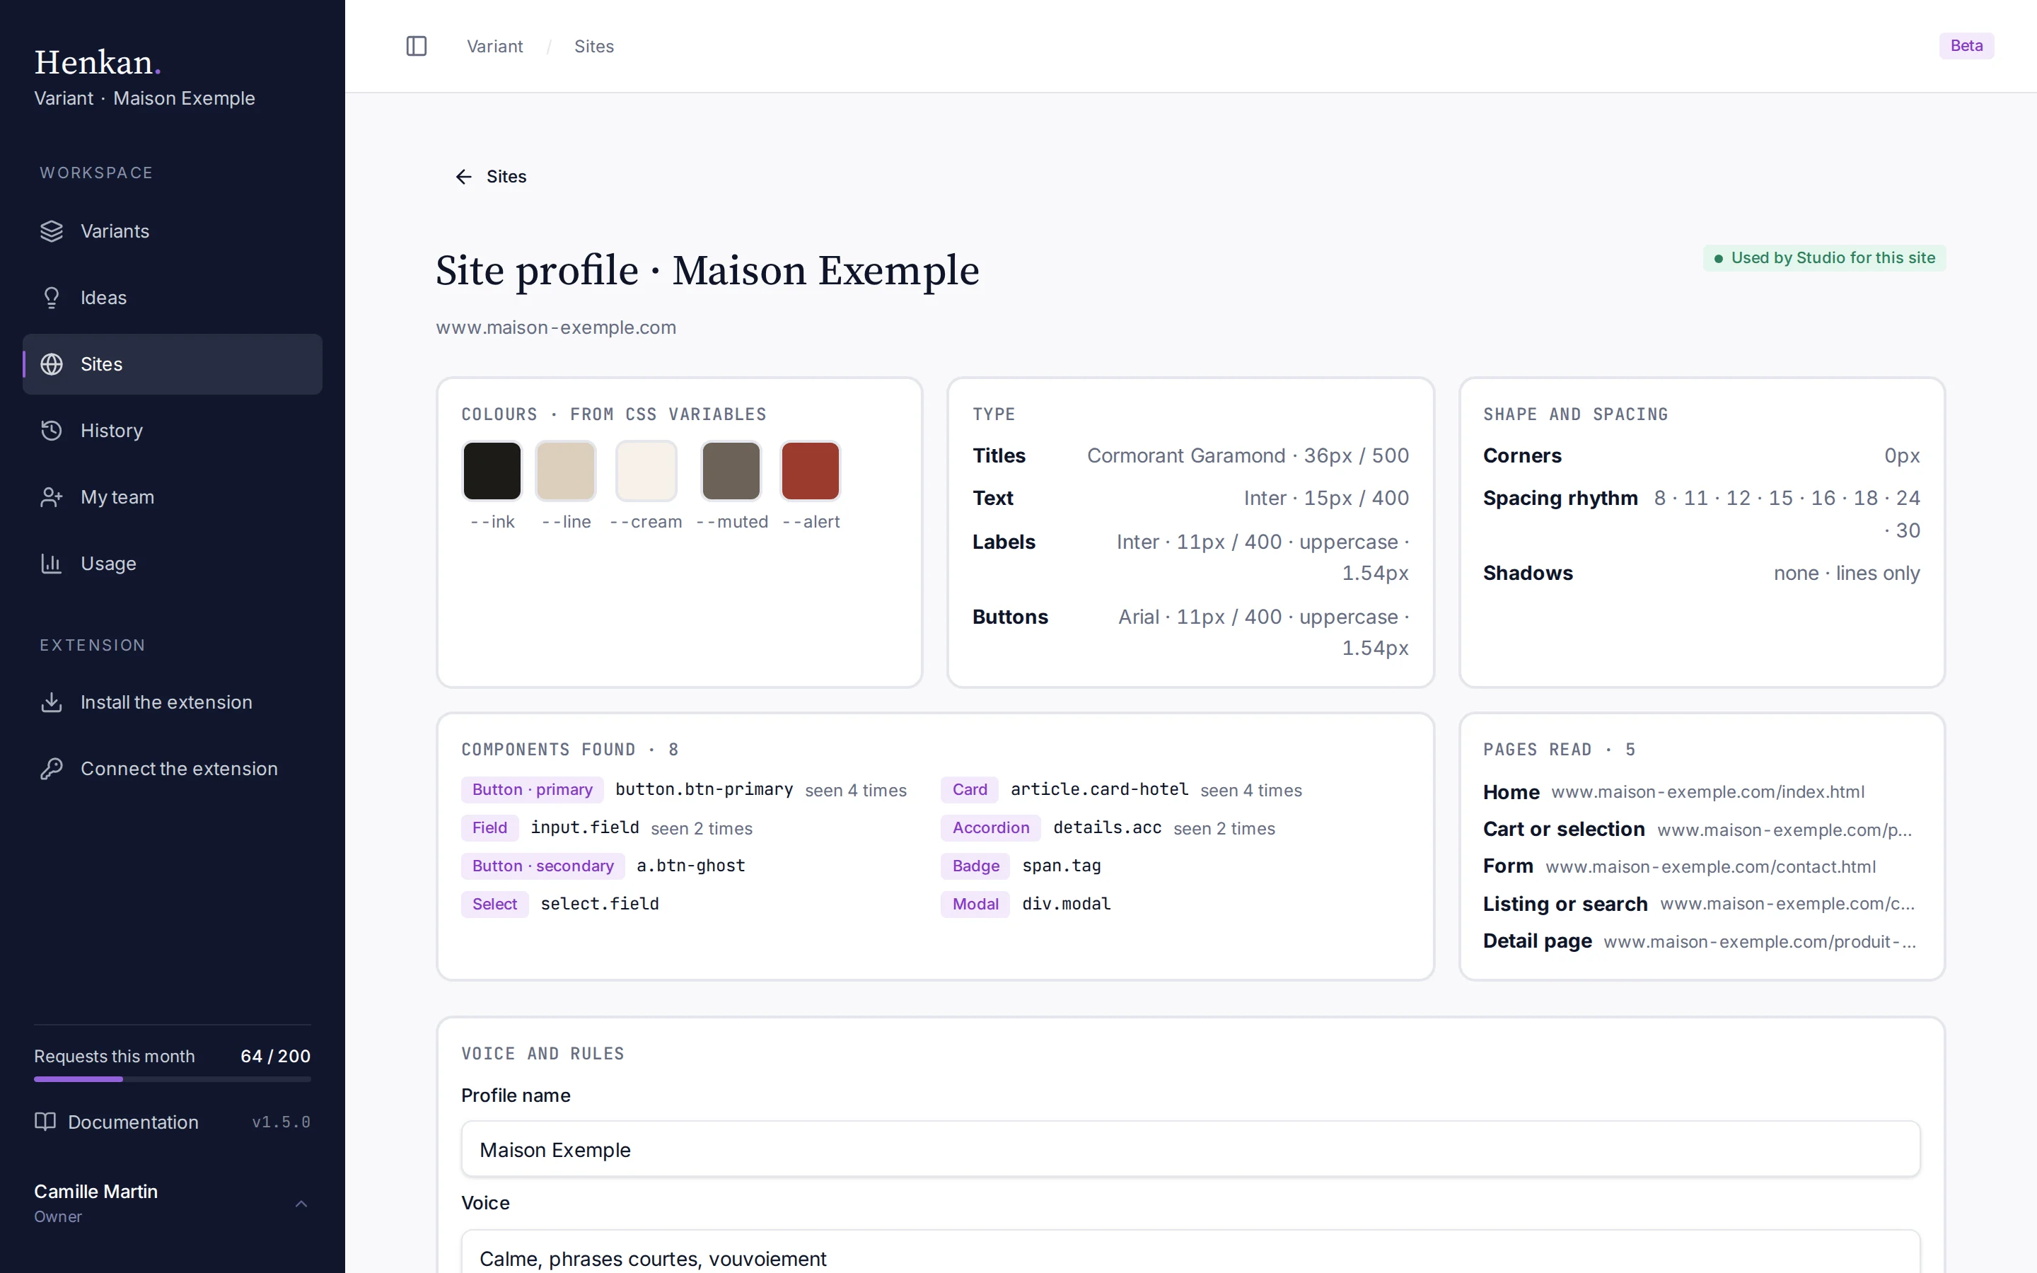
Task: Click Used by Studio for this site badge
Action: click(x=1824, y=257)
